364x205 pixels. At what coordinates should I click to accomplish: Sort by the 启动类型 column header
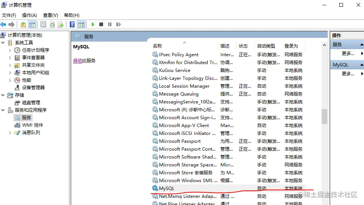coord(268,46)
